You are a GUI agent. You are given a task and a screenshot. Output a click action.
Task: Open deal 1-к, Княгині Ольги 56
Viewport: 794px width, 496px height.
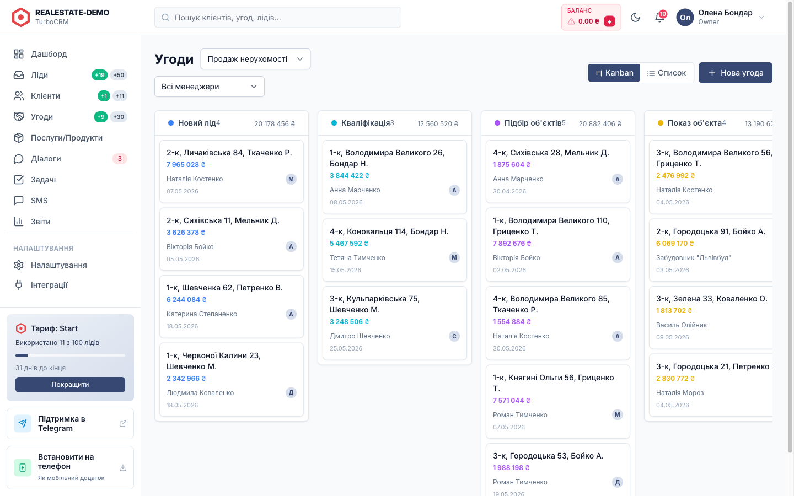coord(558,402)
